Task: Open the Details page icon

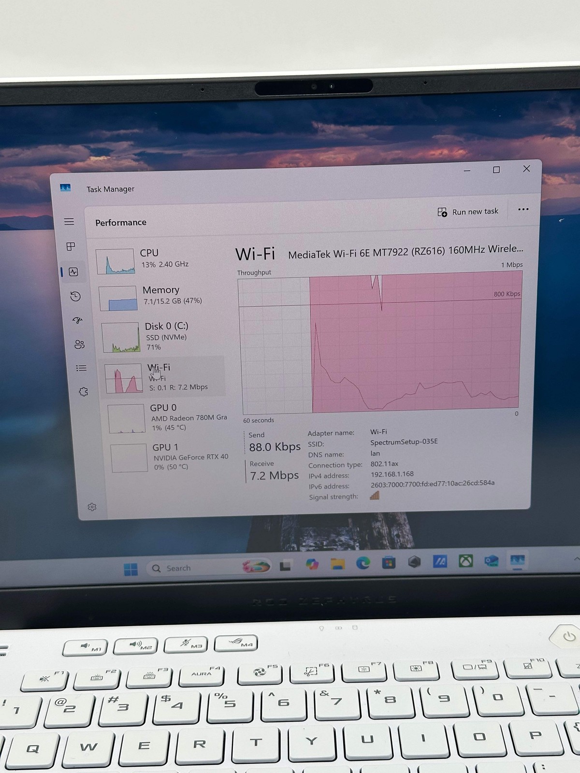Action: coord(81,368)
